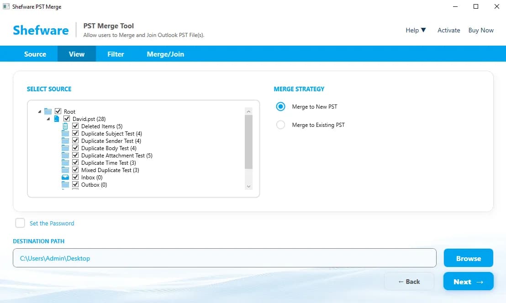Uncheck the Duplicate Body Test checkbox
Image resolution: width=506 pixels, height=303 pixels.
point(75,148)
